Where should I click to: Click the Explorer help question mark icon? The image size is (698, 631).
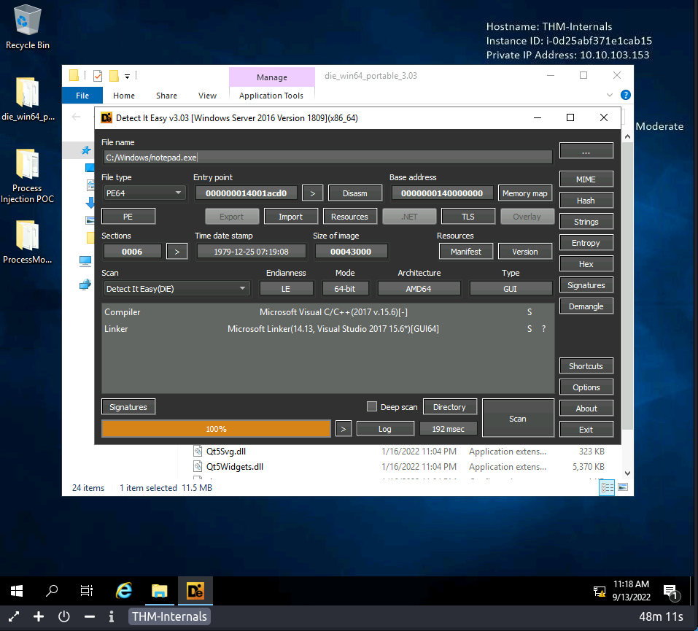coord(625,95)
